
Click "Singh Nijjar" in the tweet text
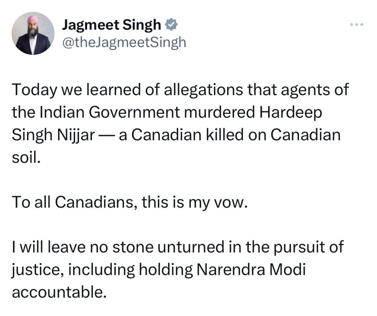tap(54, 135)
